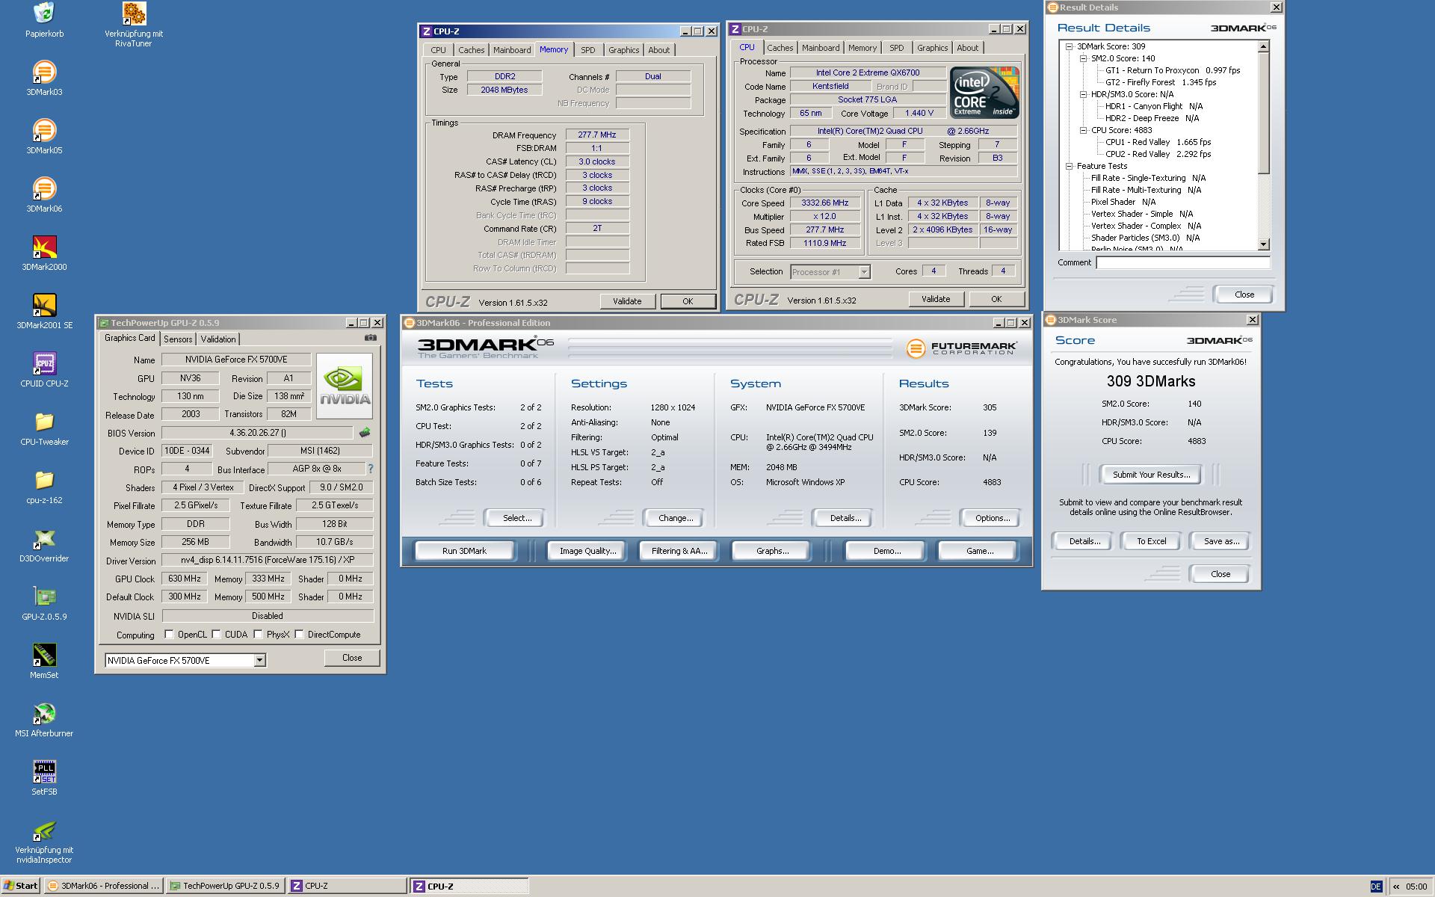Click the GPU-Z screenshot camera icon
This screenshot has width=1435, height=897.
click(370, 338)
